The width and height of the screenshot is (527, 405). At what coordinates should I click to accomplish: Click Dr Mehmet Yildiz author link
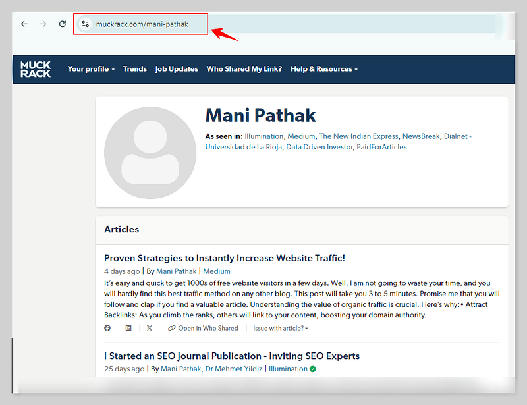234,369
